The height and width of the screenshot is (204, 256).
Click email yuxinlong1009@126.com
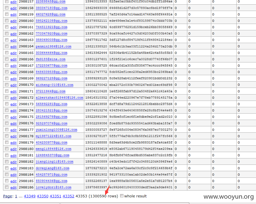pos(56,129)
